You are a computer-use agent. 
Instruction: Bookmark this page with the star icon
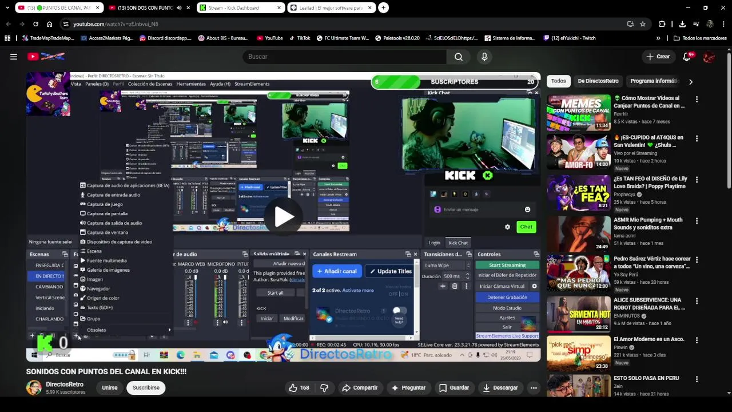[643, 24]
